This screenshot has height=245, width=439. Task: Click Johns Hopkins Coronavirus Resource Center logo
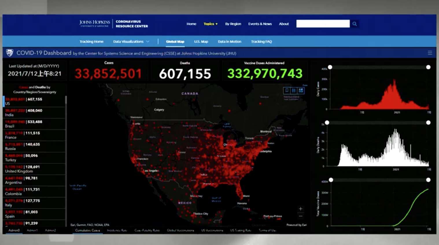(x=114, y=24)
